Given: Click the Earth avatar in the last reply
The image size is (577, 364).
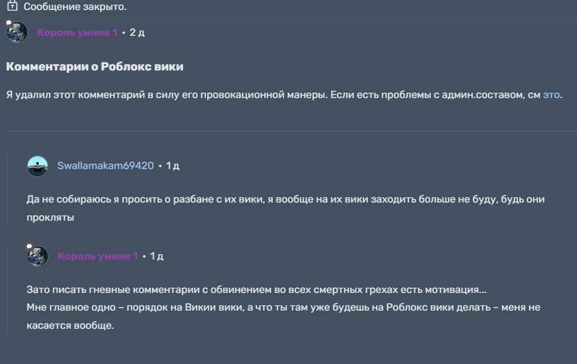Looking at the screenshot, I should point(38,257).
